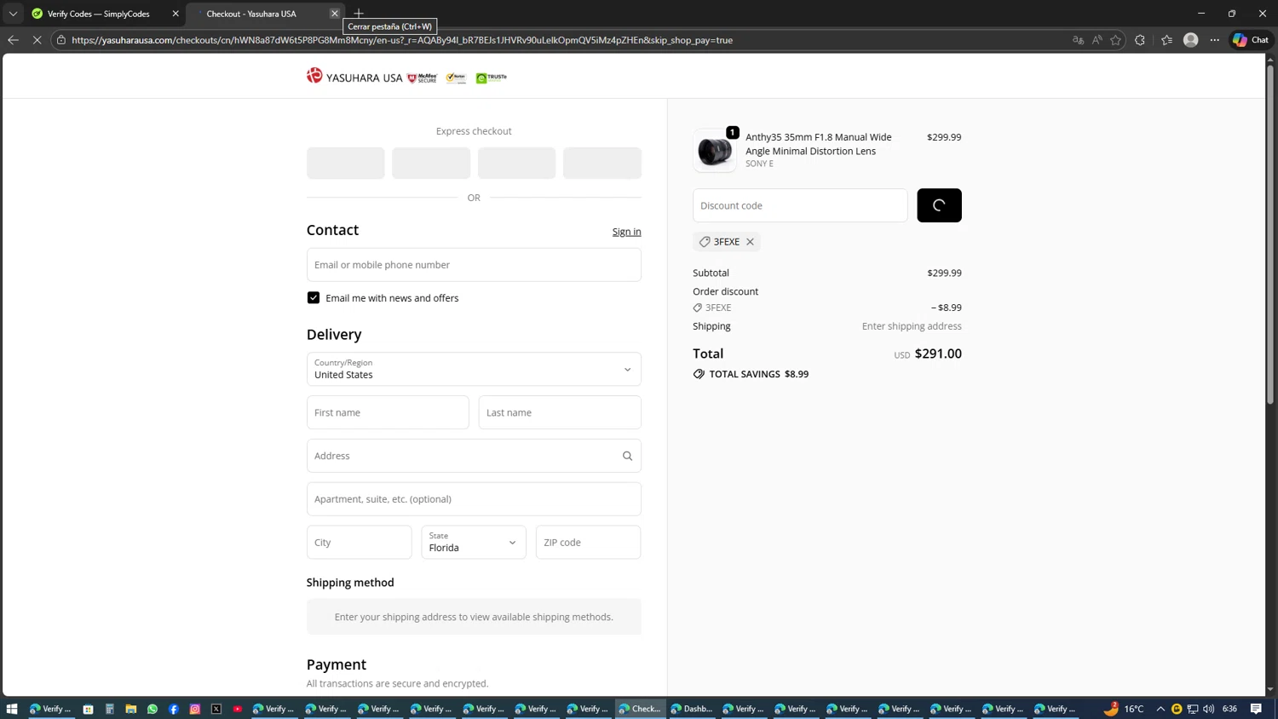
Task: Switch to Verify Codes — SimplyCodes tab
Action: (x=99, y=14)
